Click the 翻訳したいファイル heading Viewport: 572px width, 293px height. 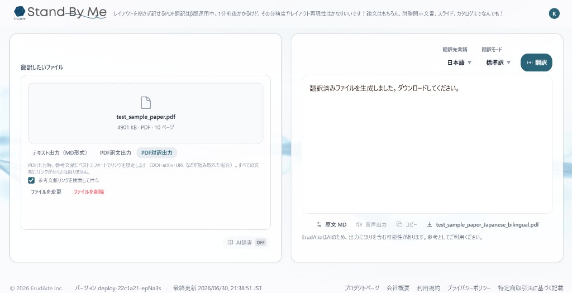click(x=42, y=68)
